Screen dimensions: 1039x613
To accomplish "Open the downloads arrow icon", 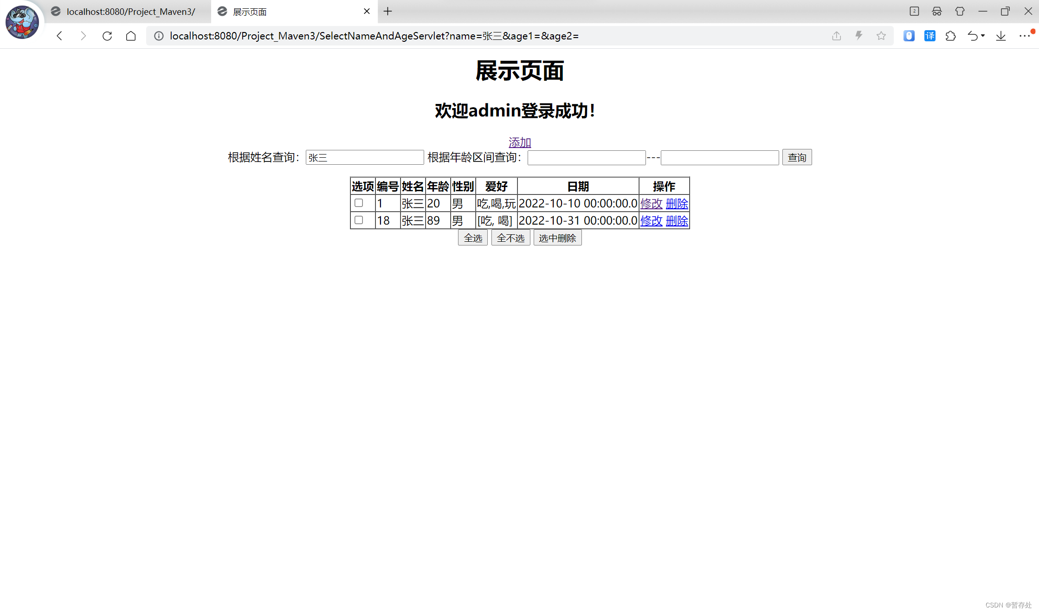I will 1001,36.
